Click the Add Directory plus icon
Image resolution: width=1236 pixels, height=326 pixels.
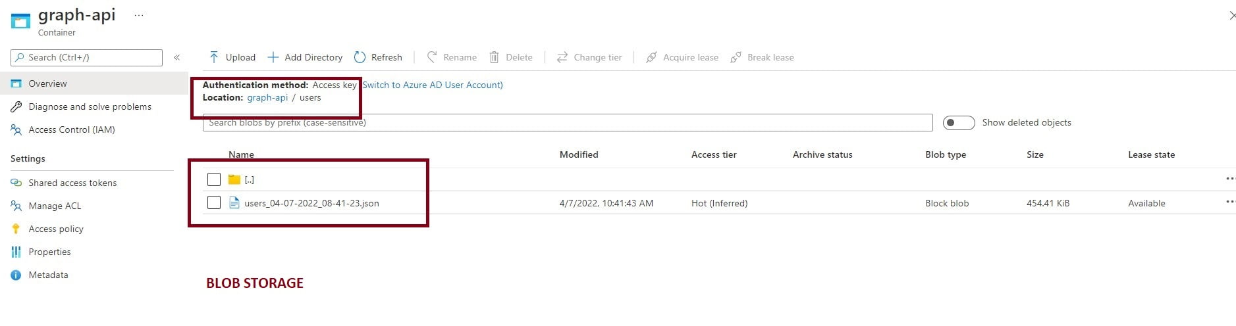[273, 57]
